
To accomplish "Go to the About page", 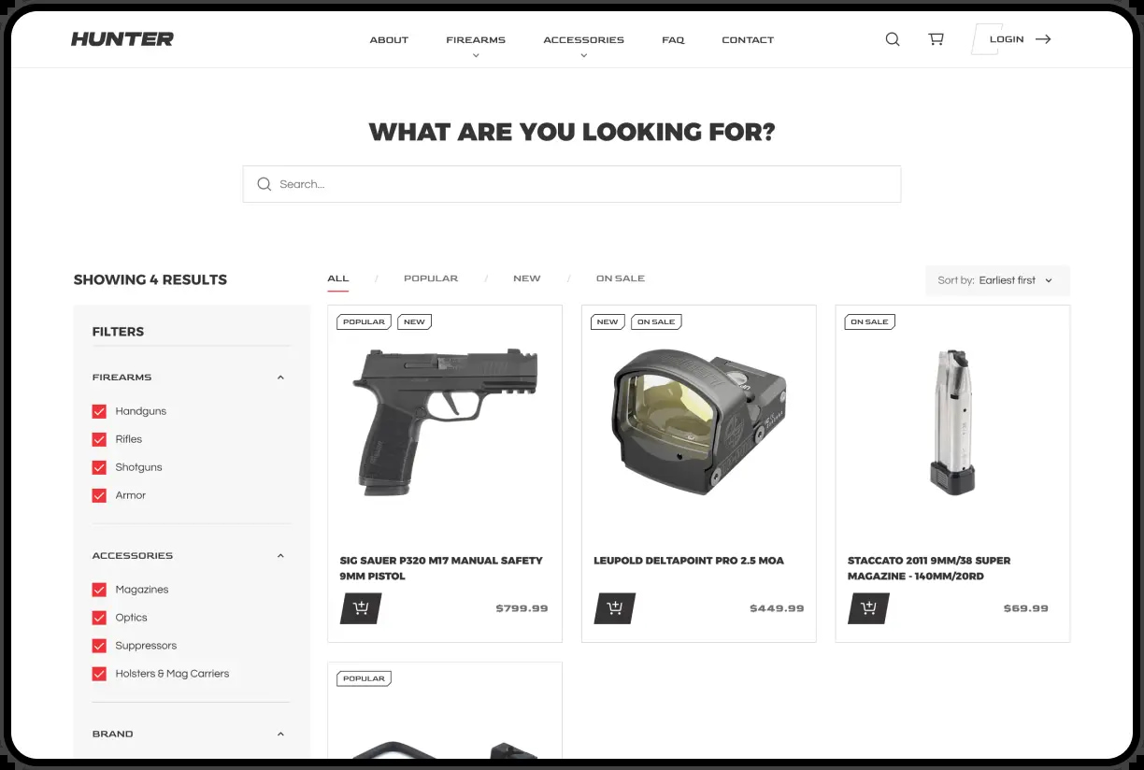I will click(x=389, y=40).
